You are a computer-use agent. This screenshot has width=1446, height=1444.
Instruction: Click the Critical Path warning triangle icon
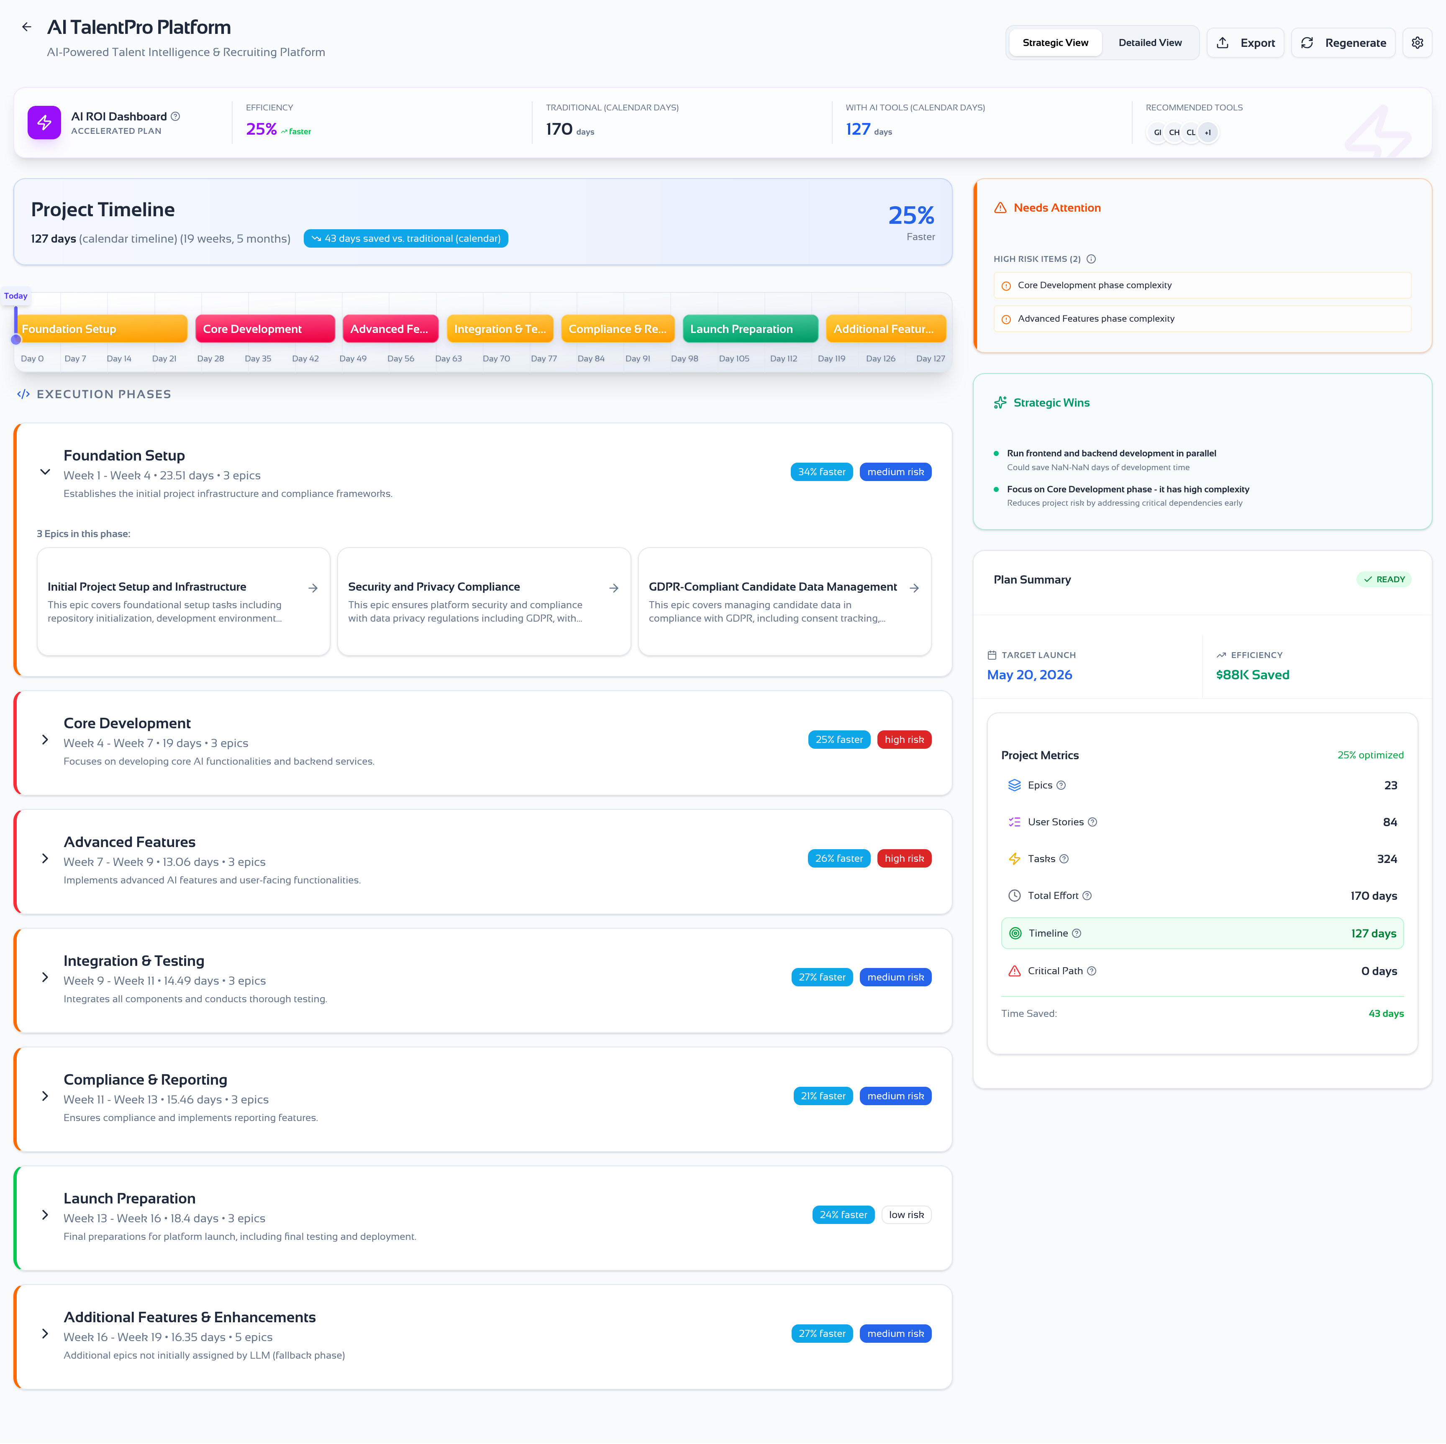pyautogui.click(x=1015, y=970)
